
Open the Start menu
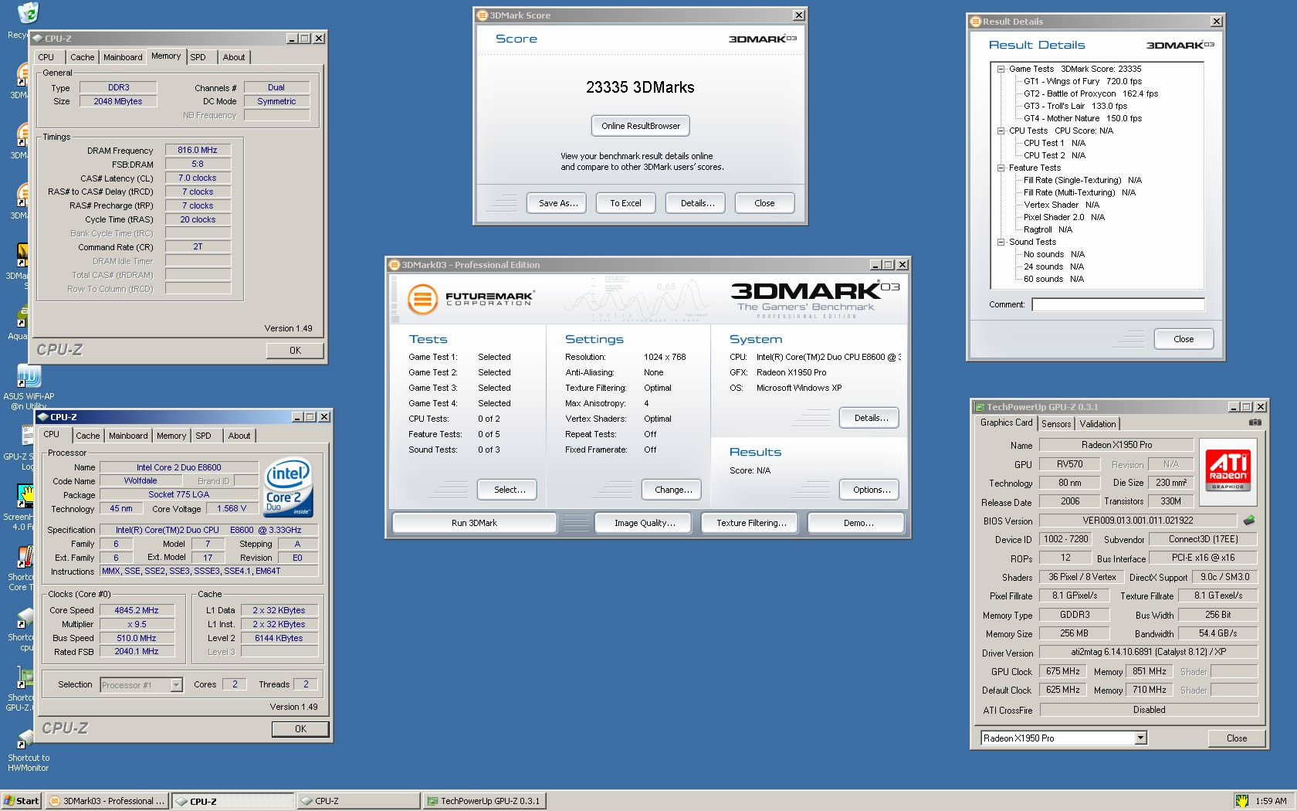click(x=22, y=801)
